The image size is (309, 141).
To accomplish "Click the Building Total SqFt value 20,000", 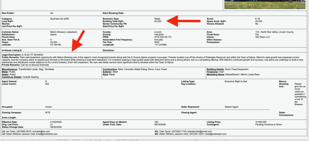I will coord(158,21).
